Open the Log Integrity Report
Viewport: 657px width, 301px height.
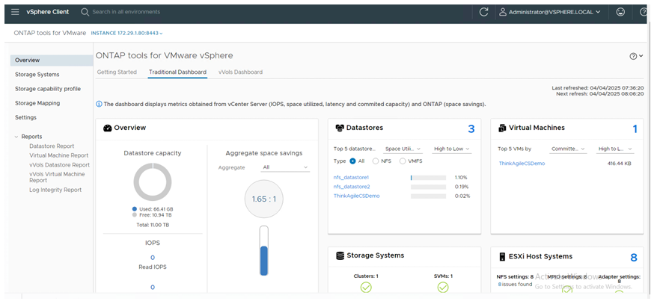pyautogui.click(x=55, y=190)
